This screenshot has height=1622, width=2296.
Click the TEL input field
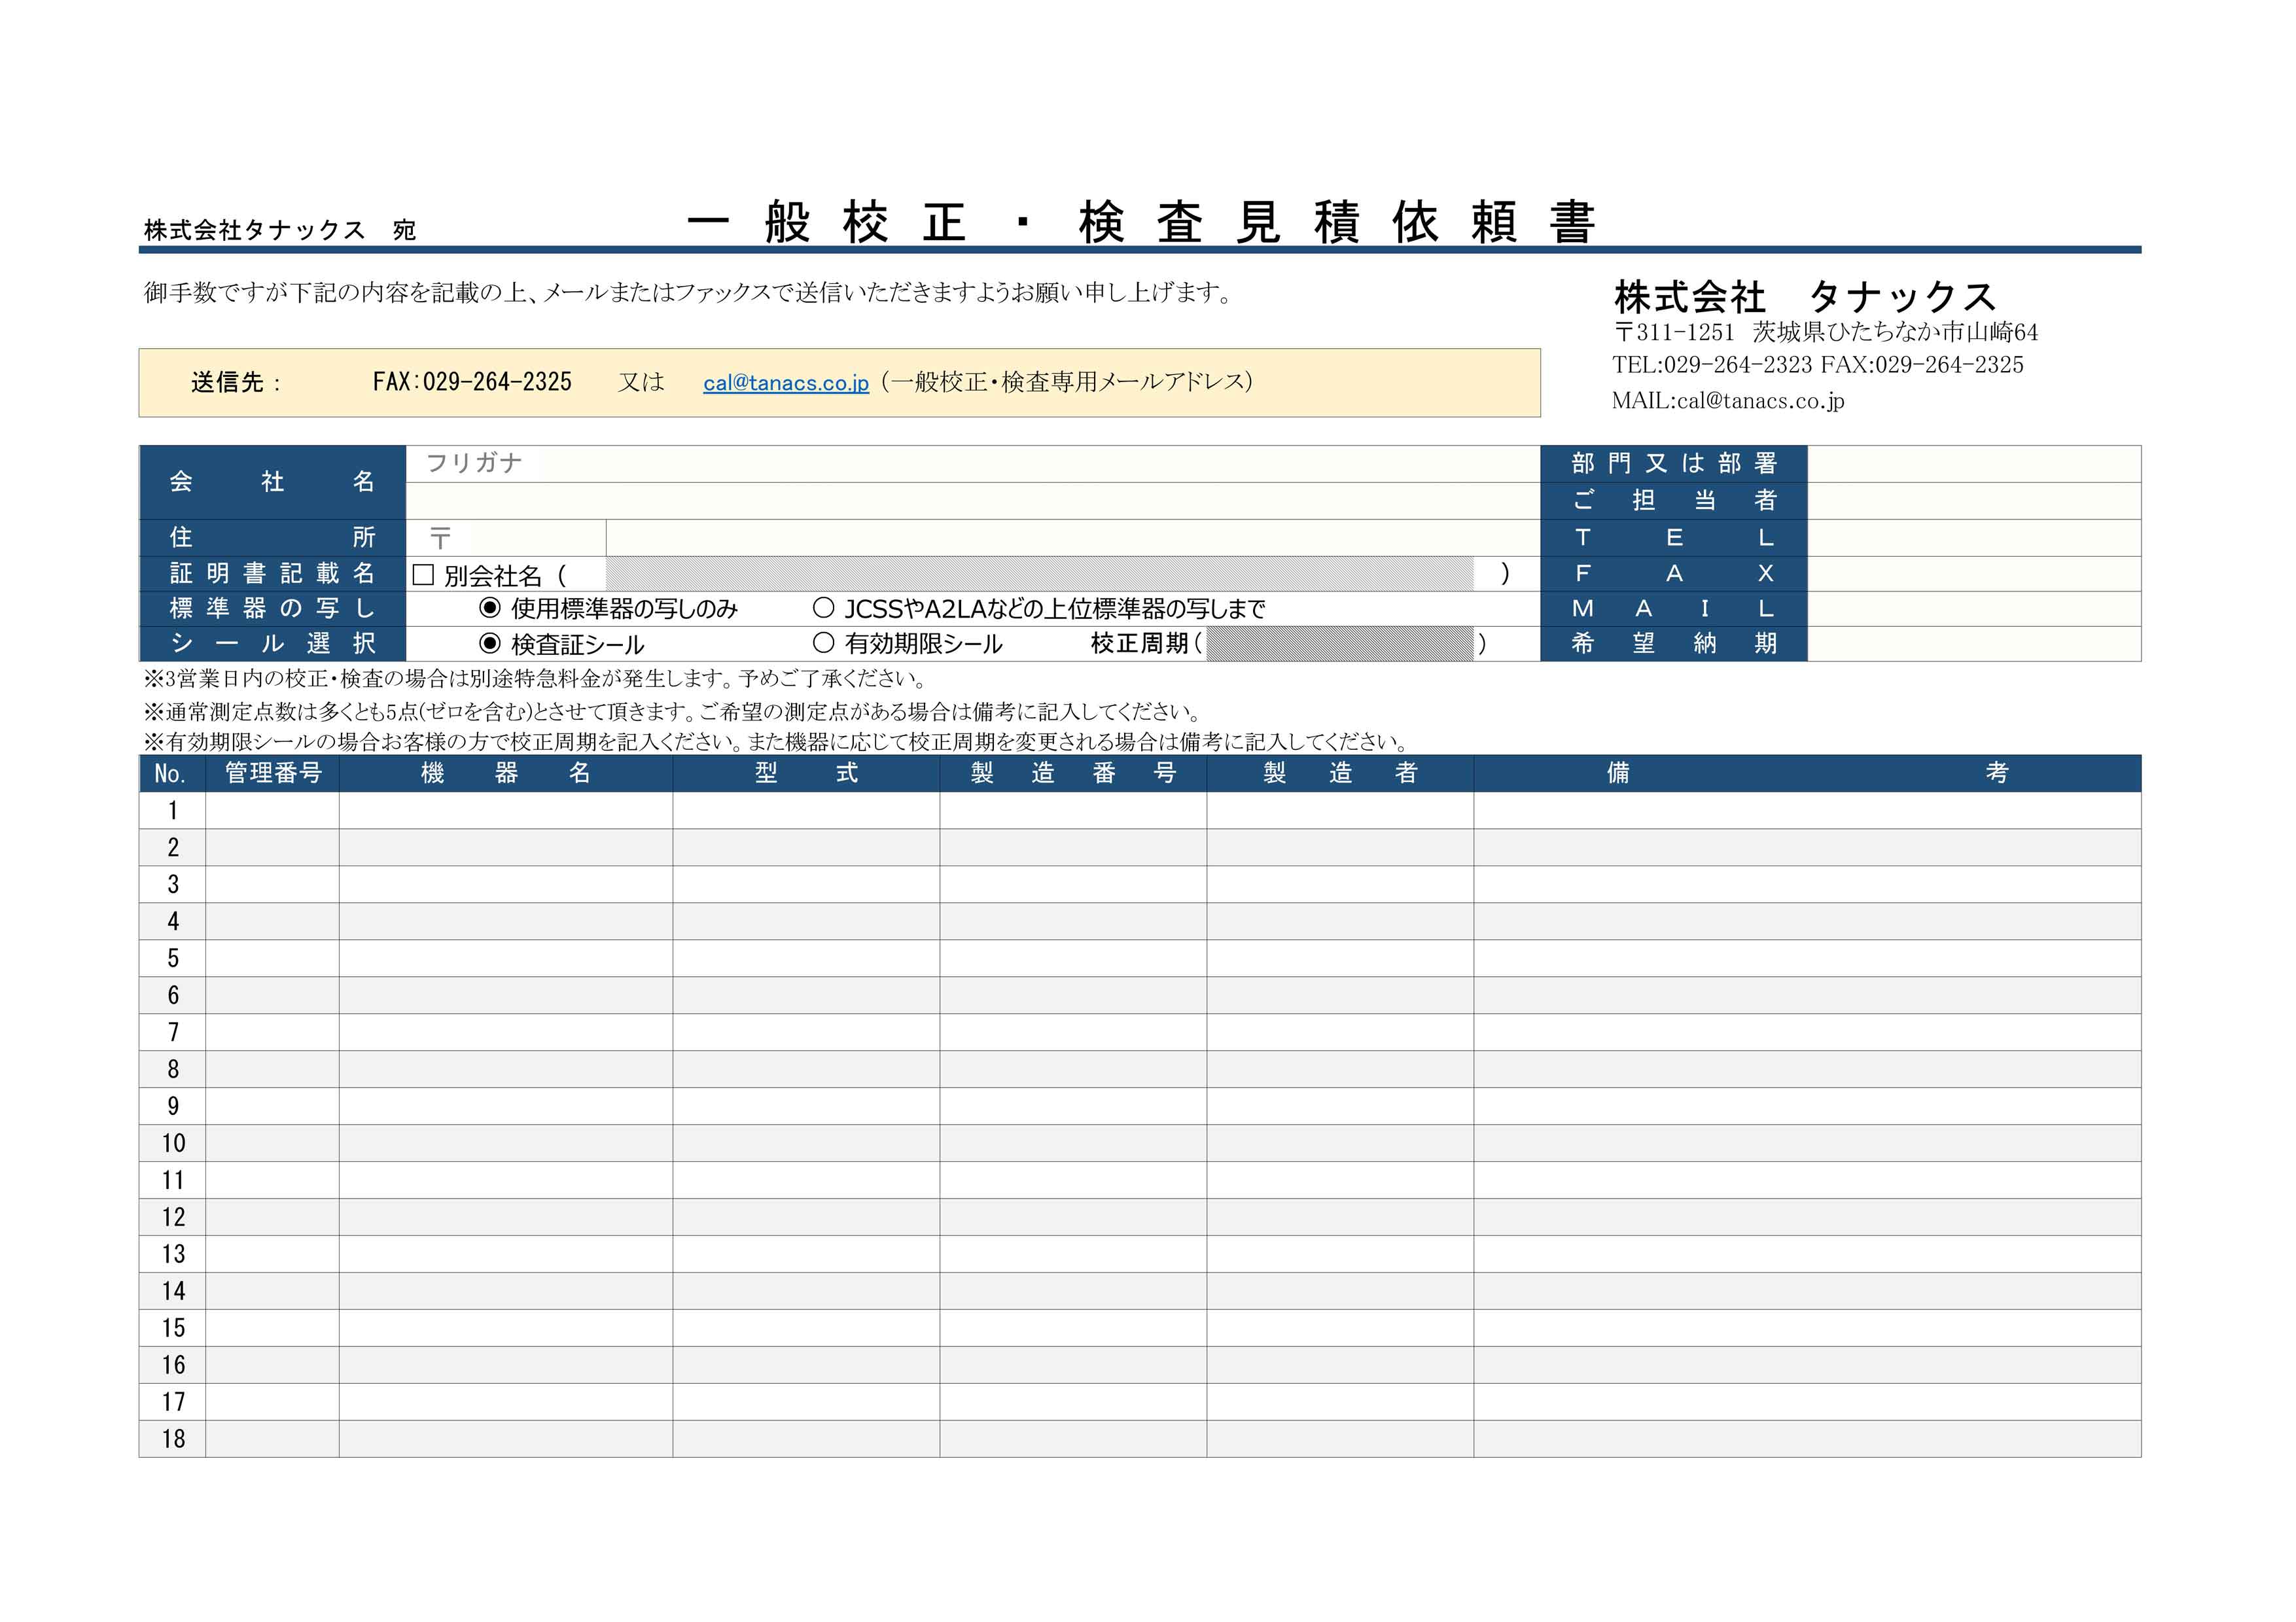point(1974,538)
